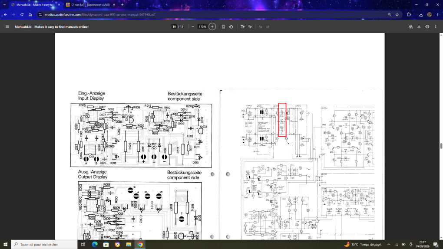Click the 'Ausg.-Anzeige Output Display' heading
Screen dimensions: 443x249
[93, 174]
